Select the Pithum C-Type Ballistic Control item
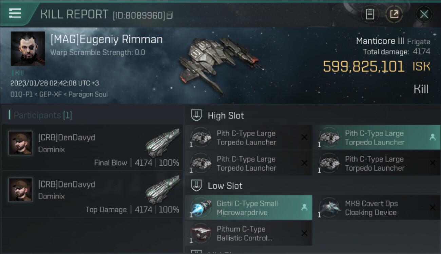 tap(248, 233)
